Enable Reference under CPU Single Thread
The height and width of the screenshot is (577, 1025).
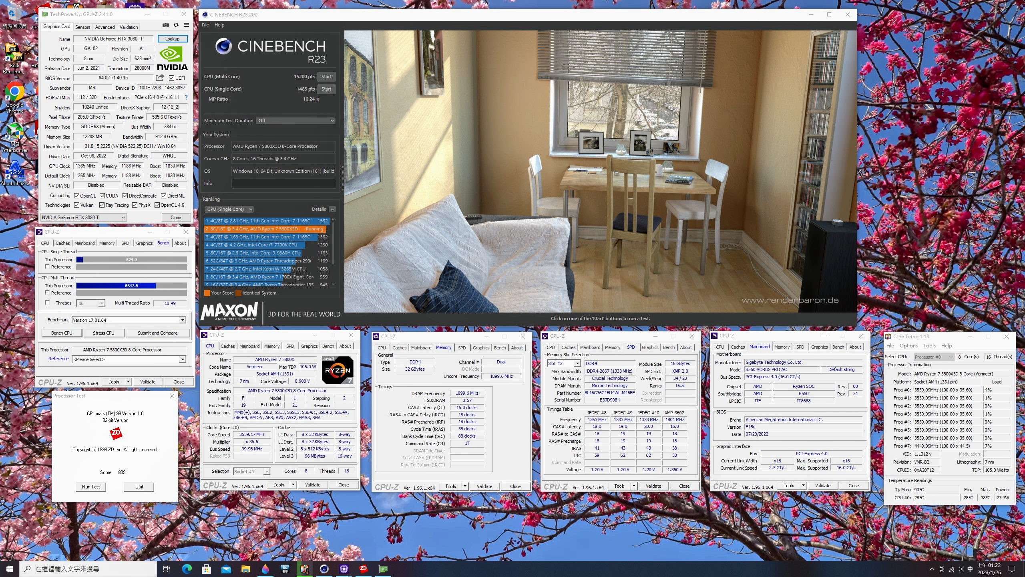point(47,267)
